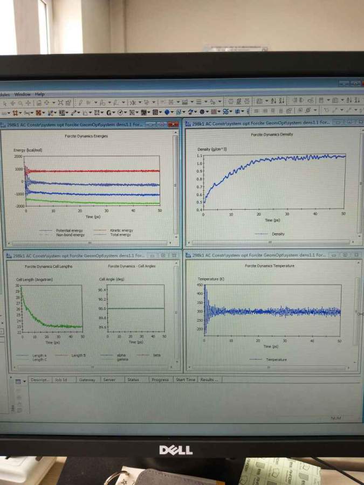Click the chart document icon in Cell Lengths title bar
This screenshot has height=485, width=364.
(x=9, y=256)
